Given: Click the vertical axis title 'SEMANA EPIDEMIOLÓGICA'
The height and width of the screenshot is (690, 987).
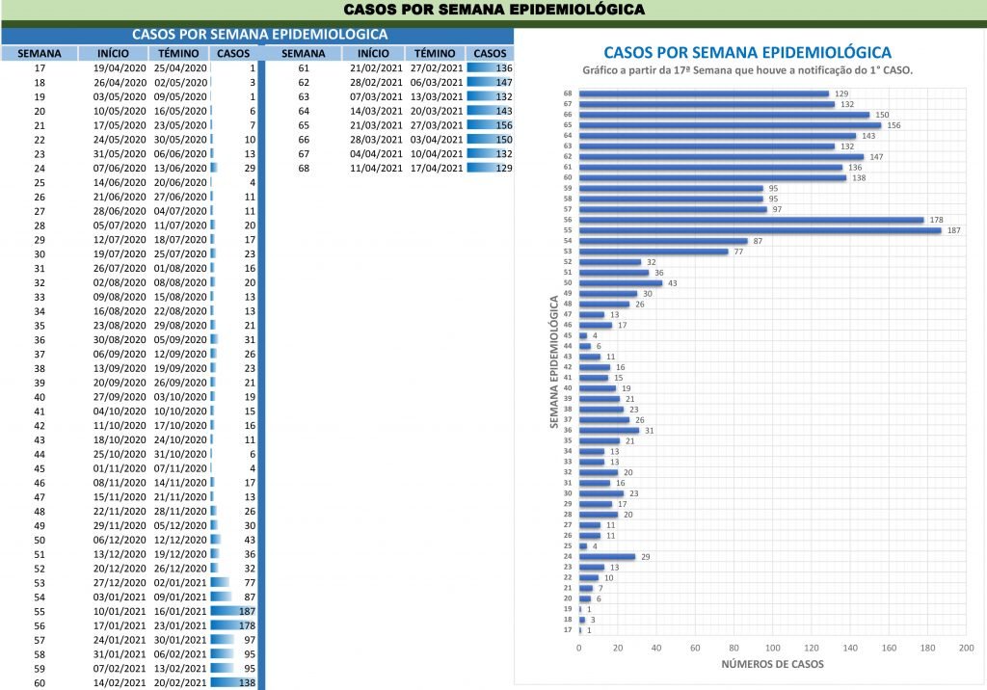Looking at the screenshot, I should click(554, 362).
